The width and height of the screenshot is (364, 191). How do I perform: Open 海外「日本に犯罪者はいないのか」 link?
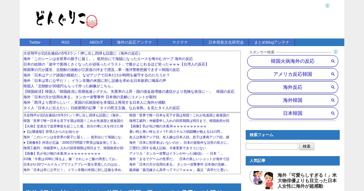pos(179,142)
